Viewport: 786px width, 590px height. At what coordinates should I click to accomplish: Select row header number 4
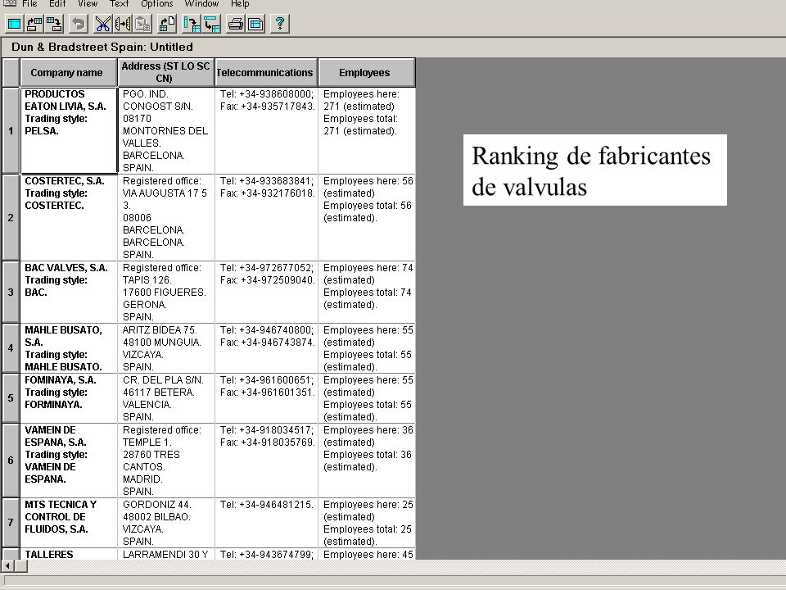(x=11, y=347)
